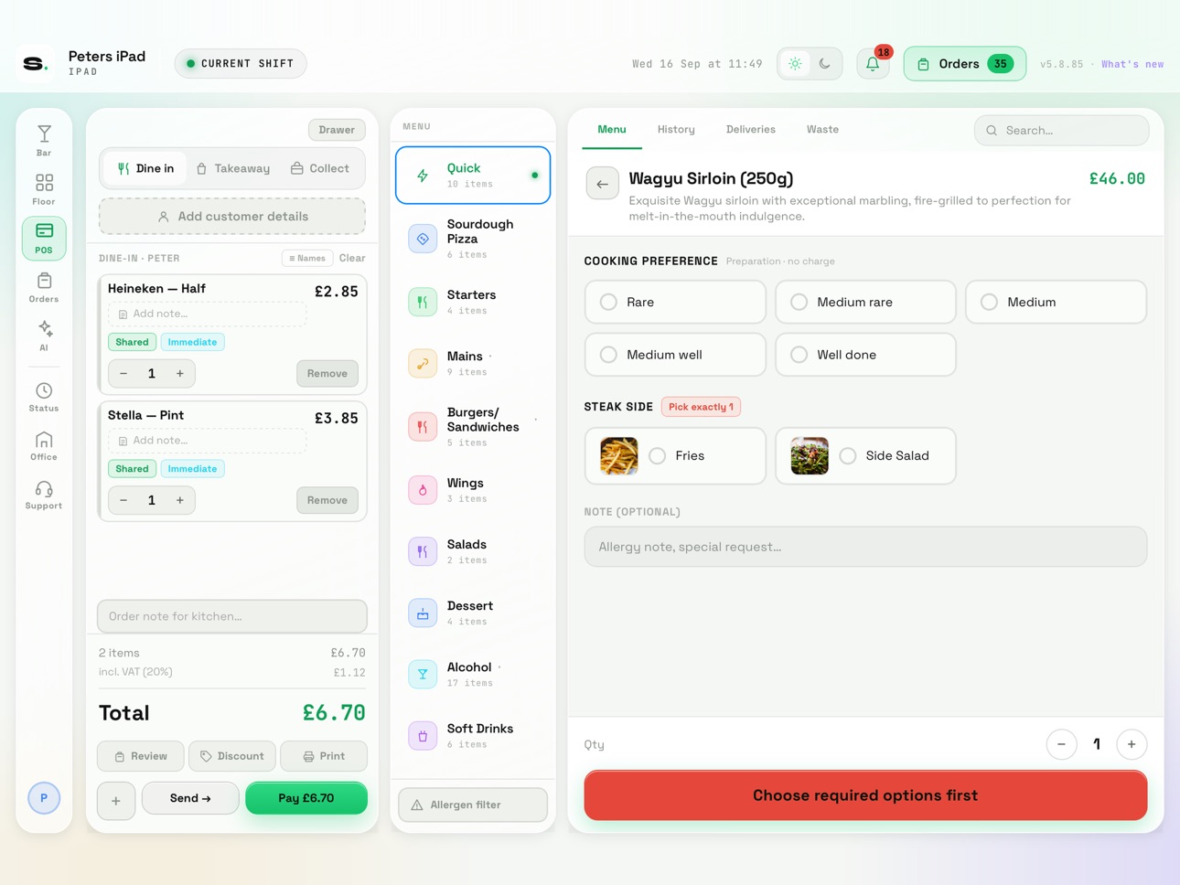
Task: Open the What's new link
Action: 1132,64
